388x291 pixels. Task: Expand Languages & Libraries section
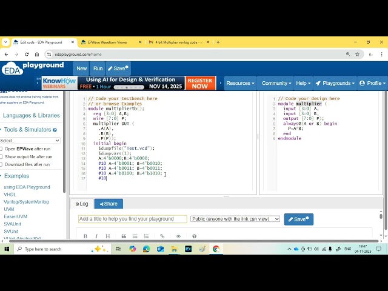click(31, 115)
